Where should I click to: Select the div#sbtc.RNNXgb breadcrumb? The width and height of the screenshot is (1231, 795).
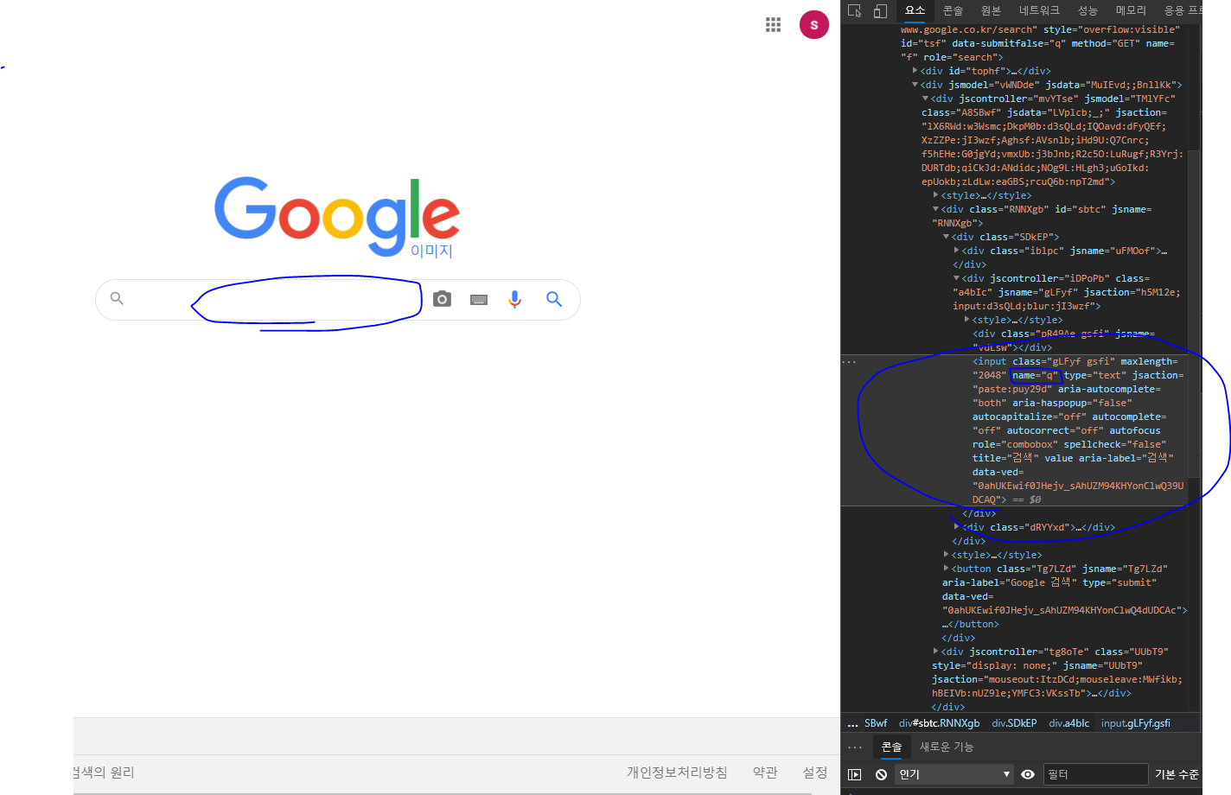939,723
